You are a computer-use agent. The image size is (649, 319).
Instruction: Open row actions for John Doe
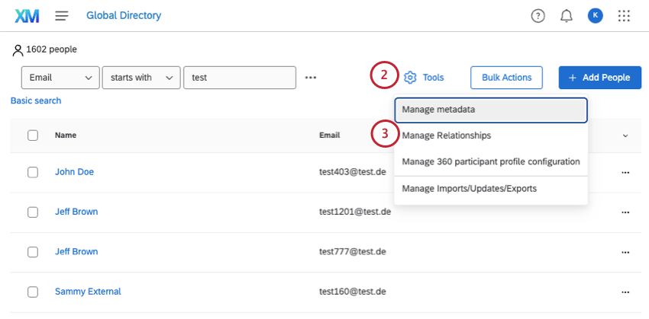(625, 172)
